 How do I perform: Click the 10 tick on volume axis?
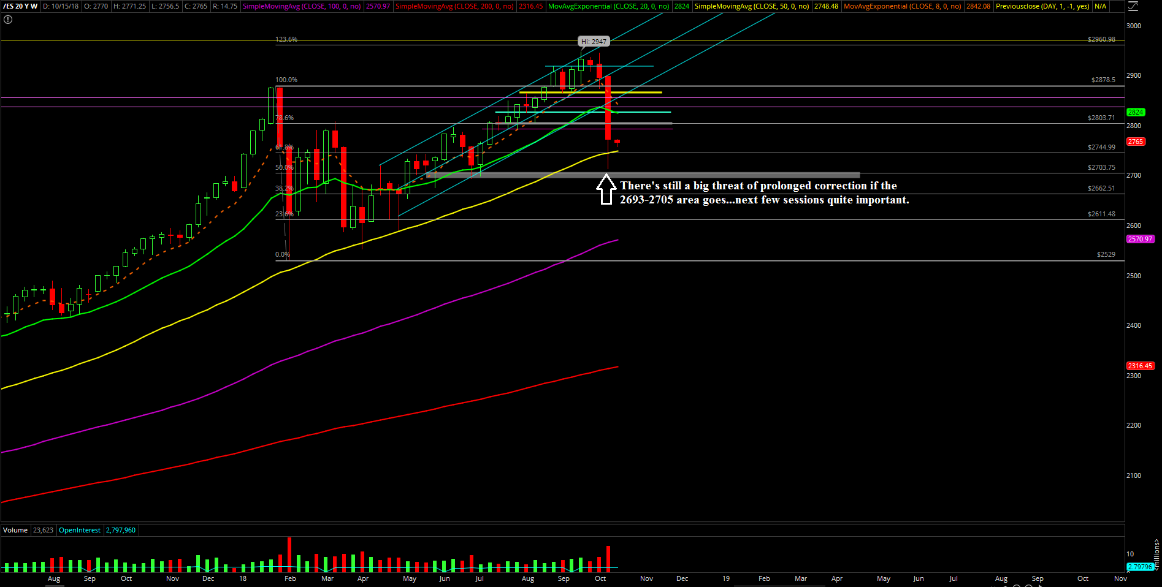[1130, 554]
